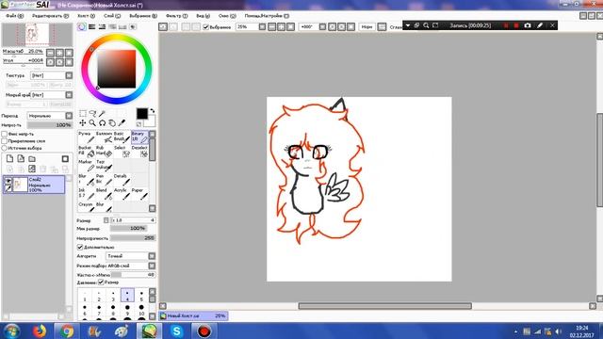603x339 pixels.
Task: Choose the Basic Brush tool
Action: point(122,137)
